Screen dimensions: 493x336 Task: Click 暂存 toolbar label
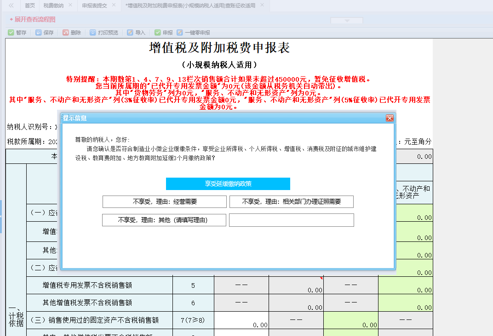[x=21, y=33]
